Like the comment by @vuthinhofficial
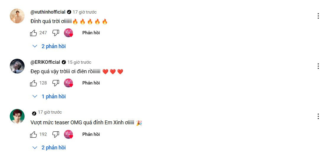Screen dimensions: 331x155 pyautogui.click(x=33, y=33)
